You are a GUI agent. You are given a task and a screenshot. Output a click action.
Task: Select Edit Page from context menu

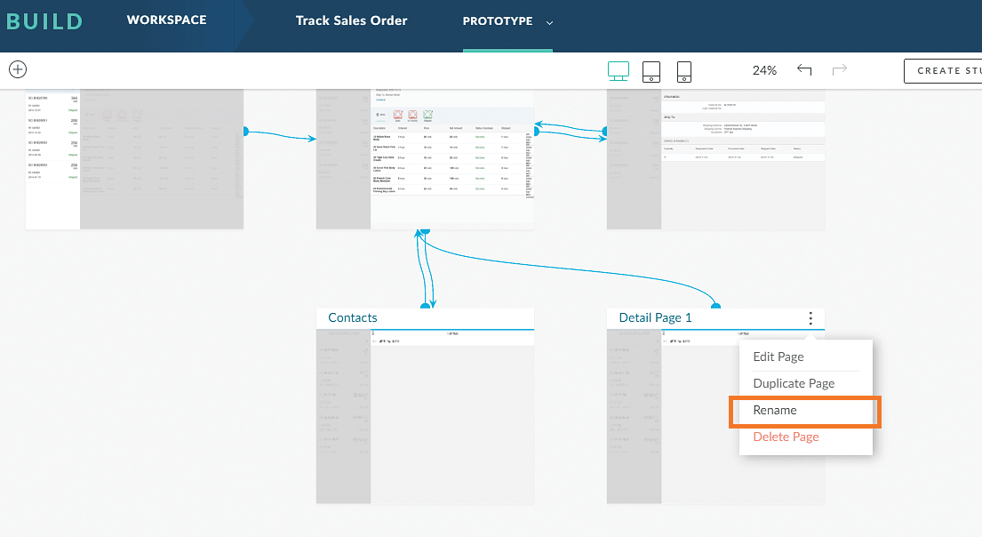click(778, 357)
